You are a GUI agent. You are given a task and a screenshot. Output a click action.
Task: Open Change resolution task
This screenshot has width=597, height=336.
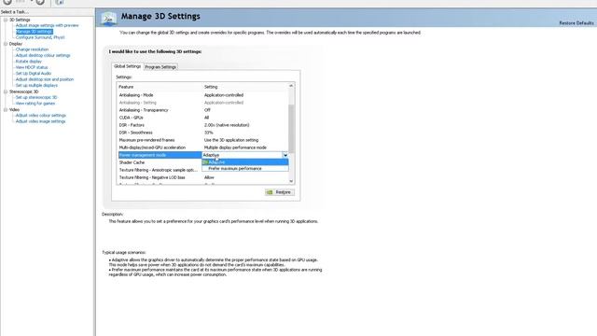[32, 49]
